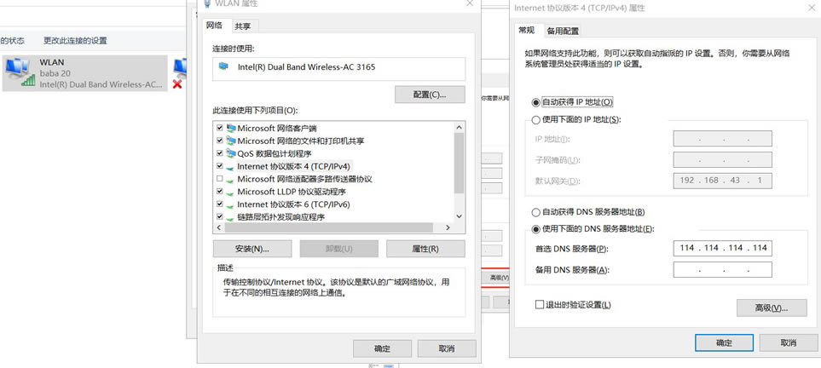Close the WLAN 属性 dialog

[471, 3]
